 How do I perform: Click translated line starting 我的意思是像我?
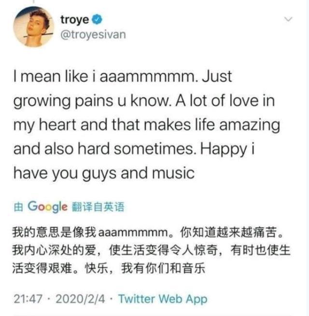(148, 232)
